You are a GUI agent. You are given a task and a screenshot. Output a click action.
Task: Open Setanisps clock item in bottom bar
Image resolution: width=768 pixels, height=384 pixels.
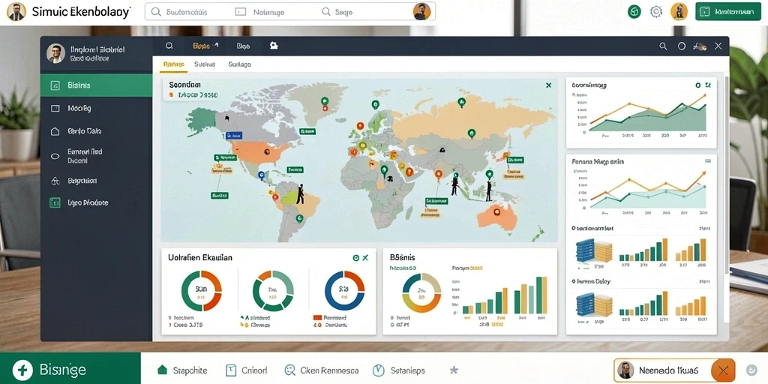[x=399, y=370]
